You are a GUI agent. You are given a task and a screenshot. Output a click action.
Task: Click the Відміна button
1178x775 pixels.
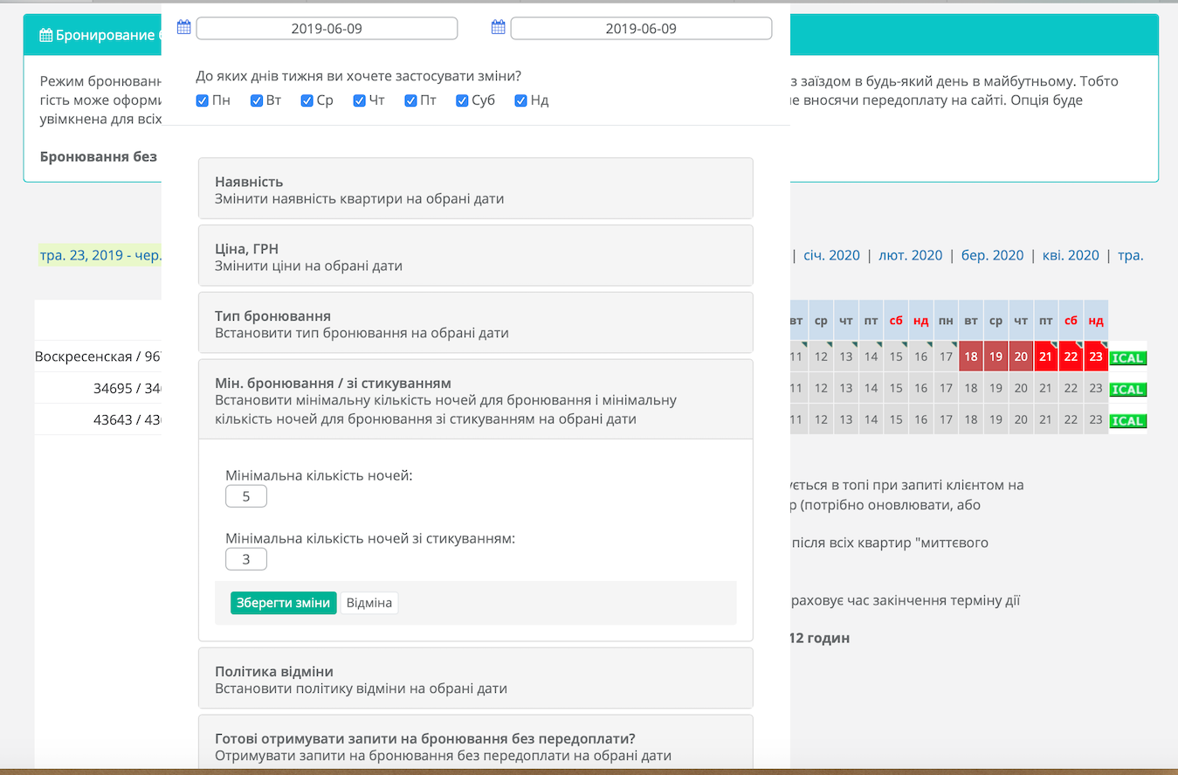[x=369, y=603]
